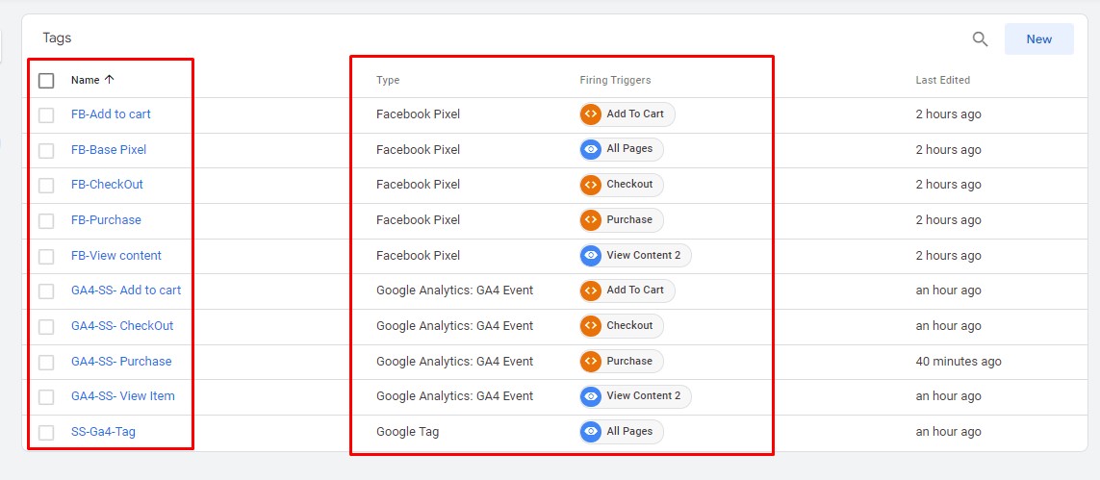Open the FB-Base Pixel tag
Viewport: 1100px width, 480px height.
pos(109,150)
